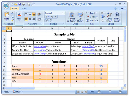Toggle align text left button
The width and height of the screenshot is (130, 97).
[26, 19]
